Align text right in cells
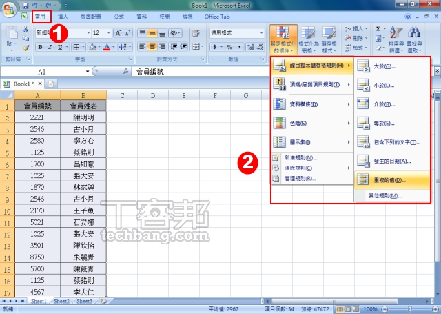The height and width of the screenshot is (314, 441). click(x=162, y=46)
